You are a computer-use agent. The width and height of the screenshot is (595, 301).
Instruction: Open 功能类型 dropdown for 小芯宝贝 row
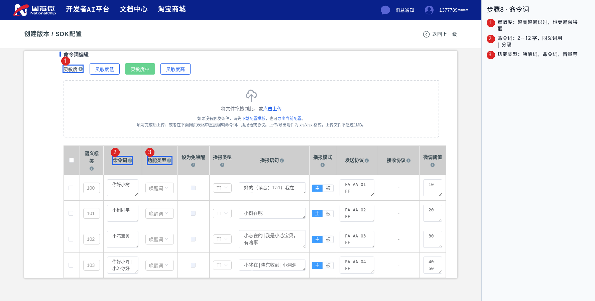159,239
